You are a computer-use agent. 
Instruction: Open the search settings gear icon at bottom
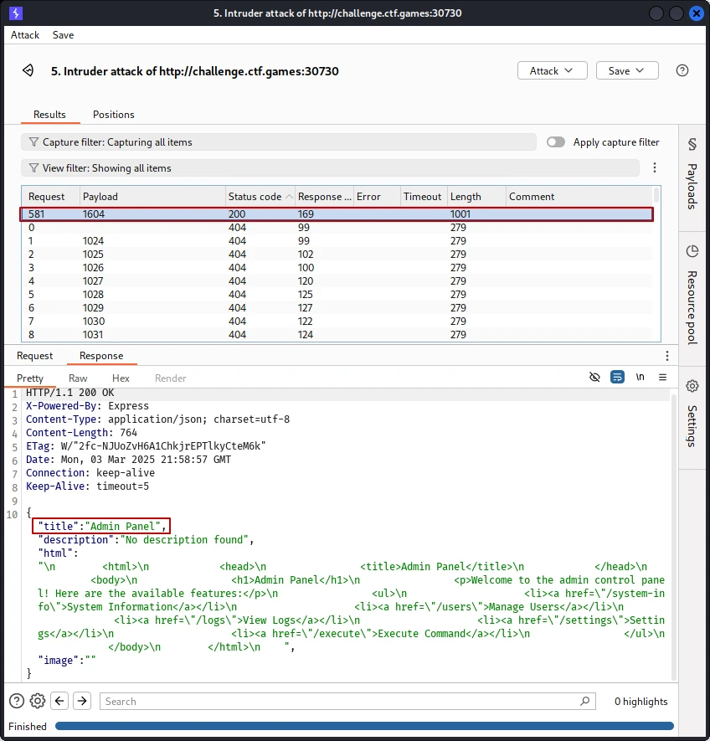(38, 700)
